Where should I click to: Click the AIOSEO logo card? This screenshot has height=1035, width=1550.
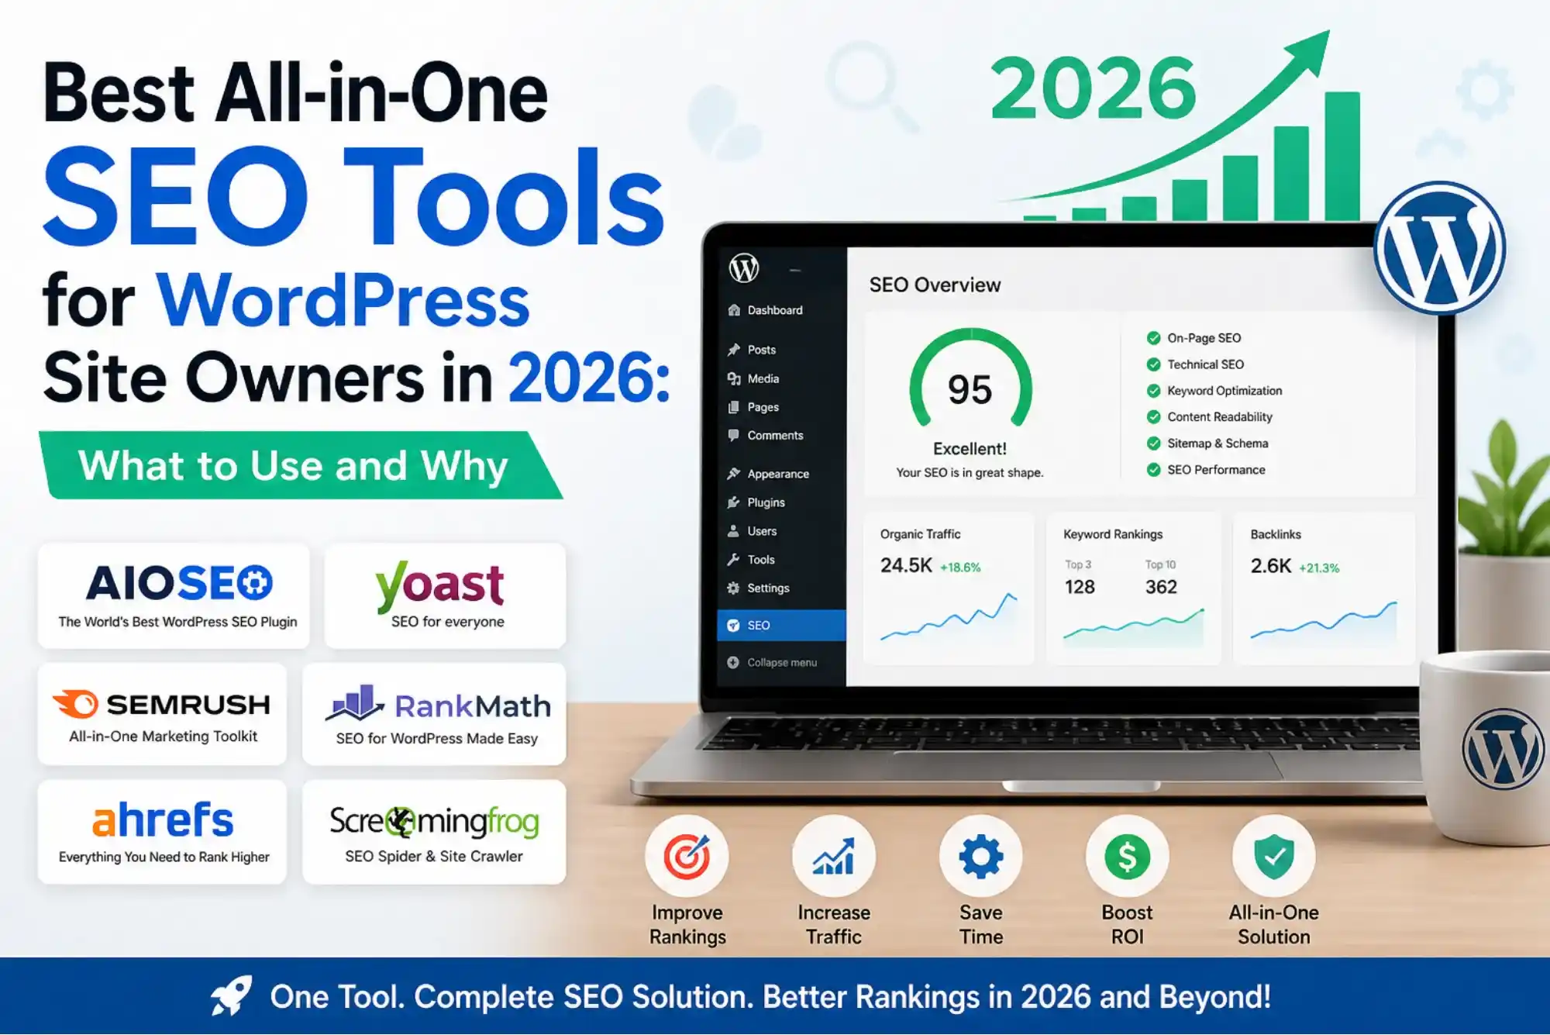pyautogui.click(x=174, y=595)
